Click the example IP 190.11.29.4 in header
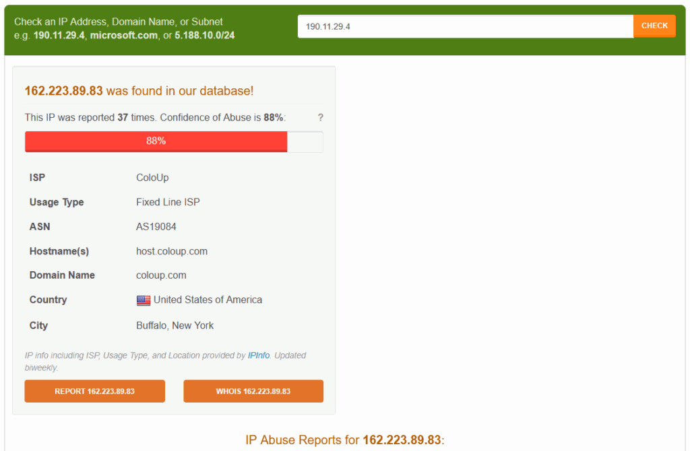 click(x=59, y=35)
